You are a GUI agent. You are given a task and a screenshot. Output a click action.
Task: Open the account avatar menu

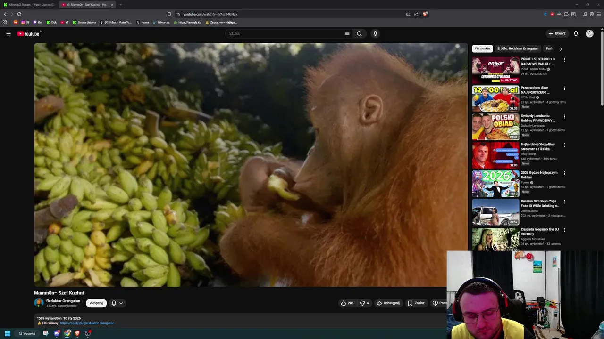[589, 33]
